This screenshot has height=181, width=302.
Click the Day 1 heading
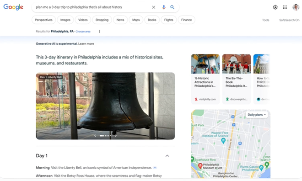42,155
